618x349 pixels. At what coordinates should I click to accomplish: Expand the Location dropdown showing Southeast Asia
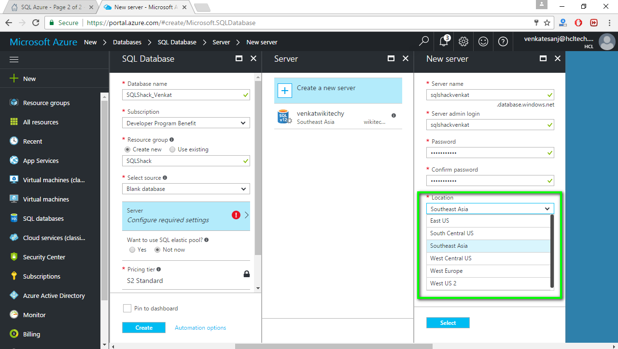click(490, 209)
